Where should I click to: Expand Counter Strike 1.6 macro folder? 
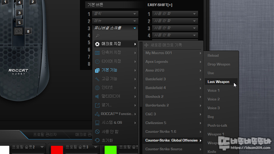pos(173,132)
